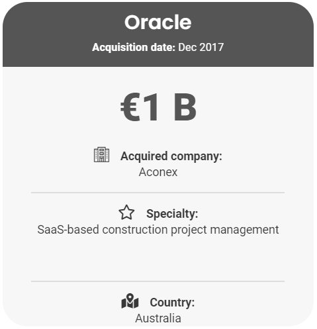This screenshot has width=317, height=329.
Task: Click the dark gray card header
Action: coord(158,34)
